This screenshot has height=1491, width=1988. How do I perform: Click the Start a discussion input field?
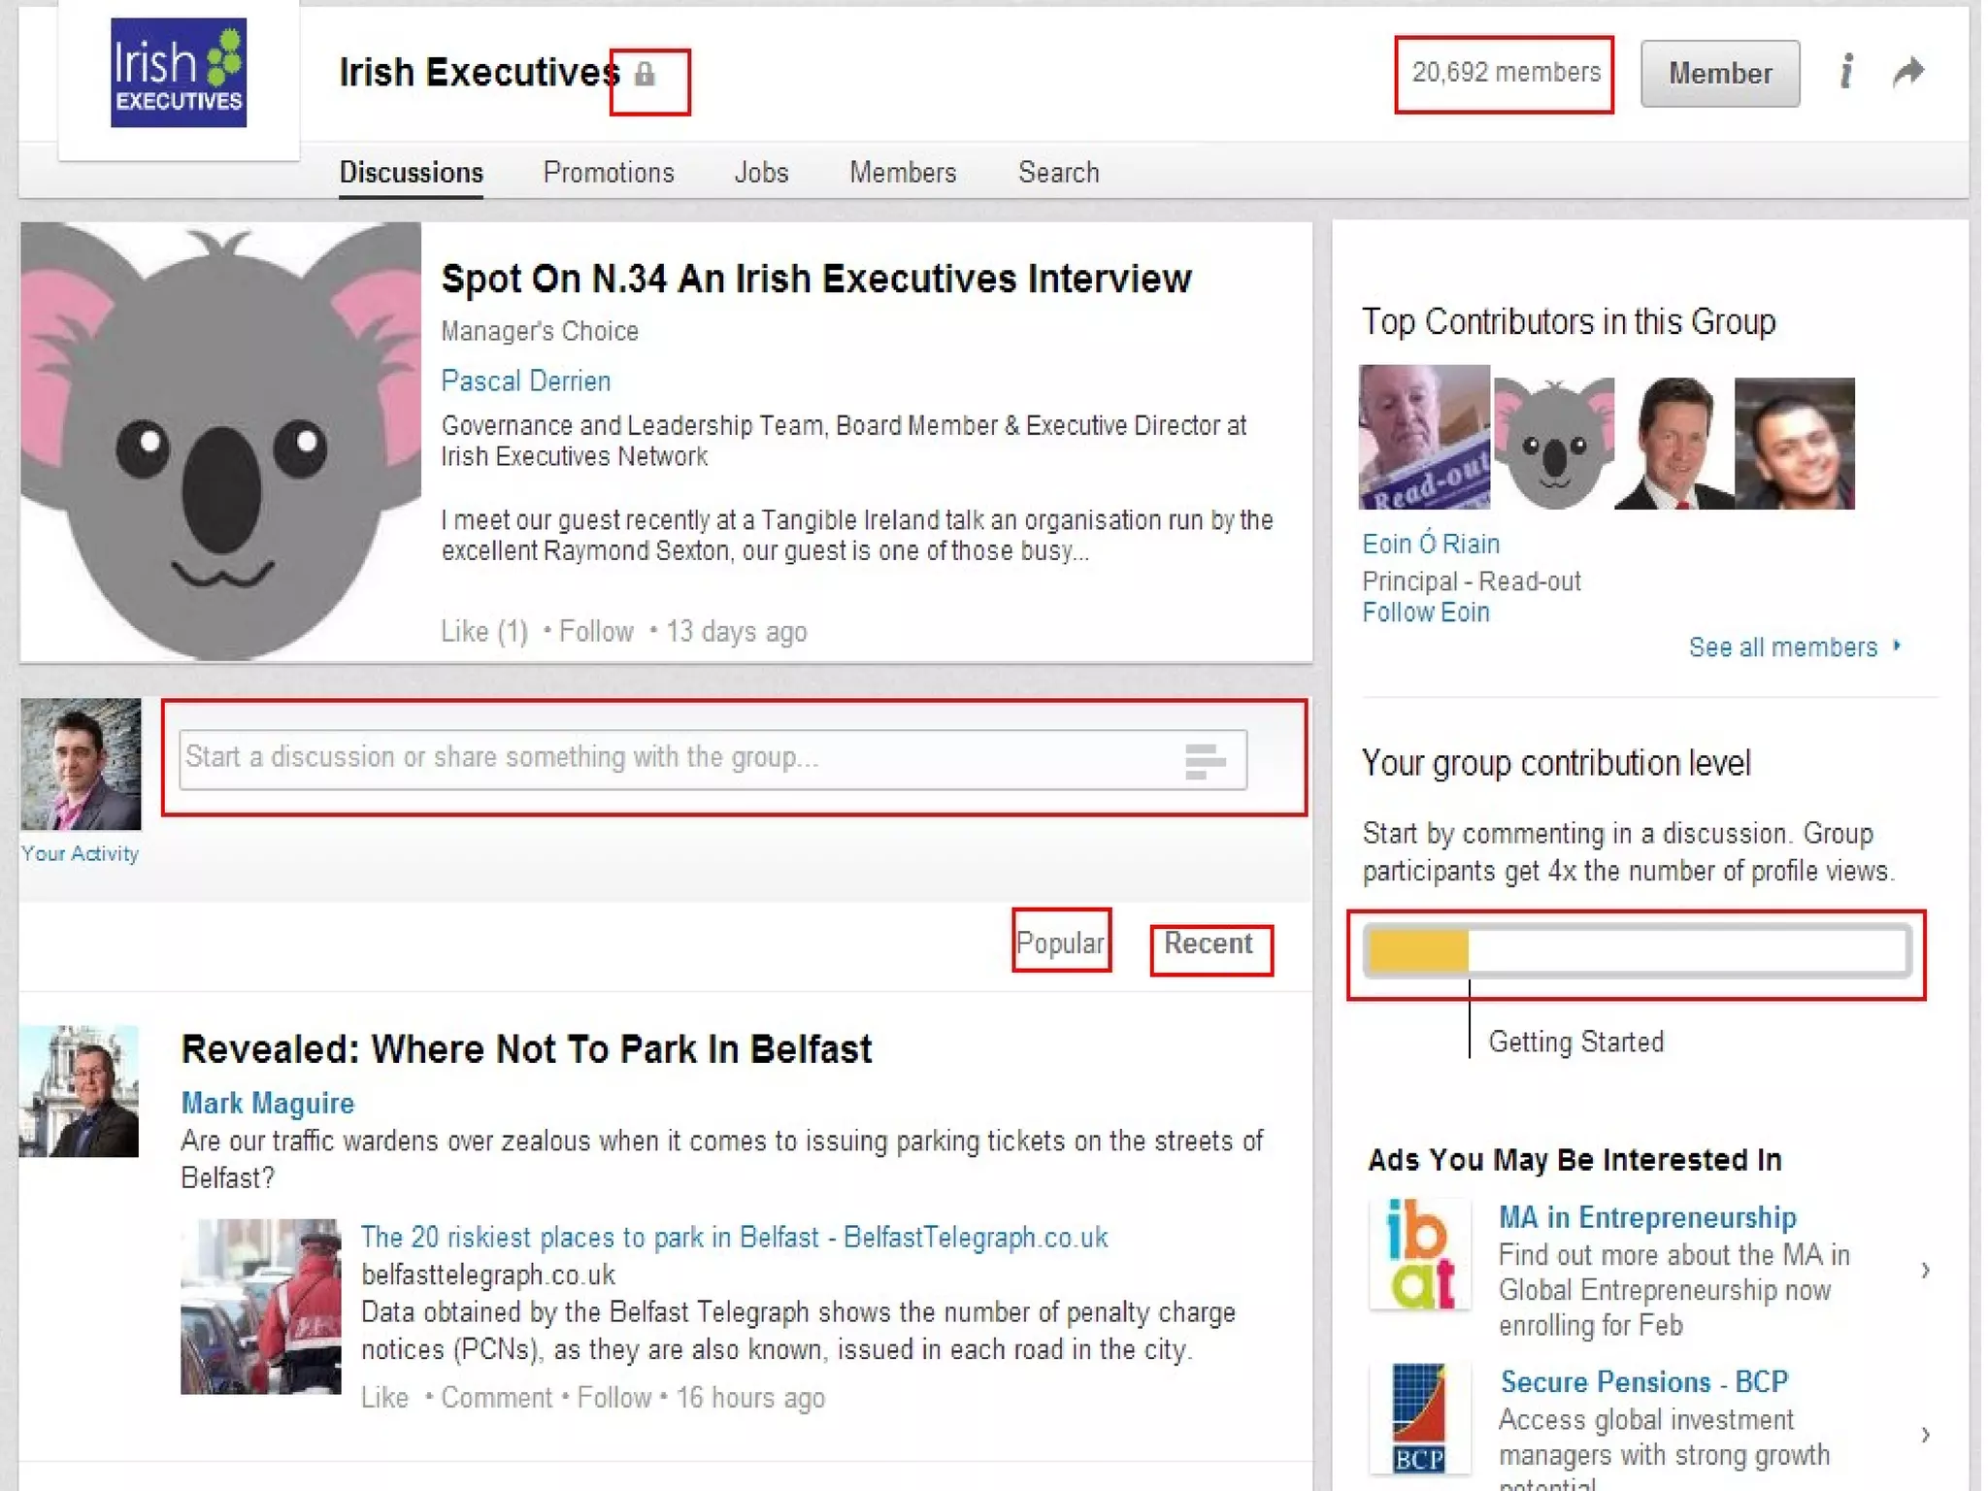point(712,759)
